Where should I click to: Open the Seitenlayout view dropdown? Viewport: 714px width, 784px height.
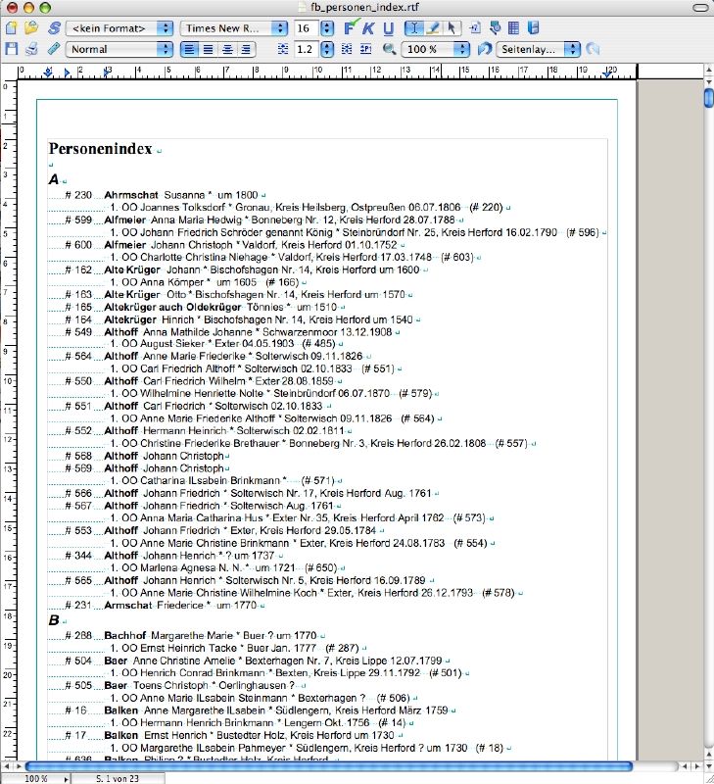coord(539,49)
